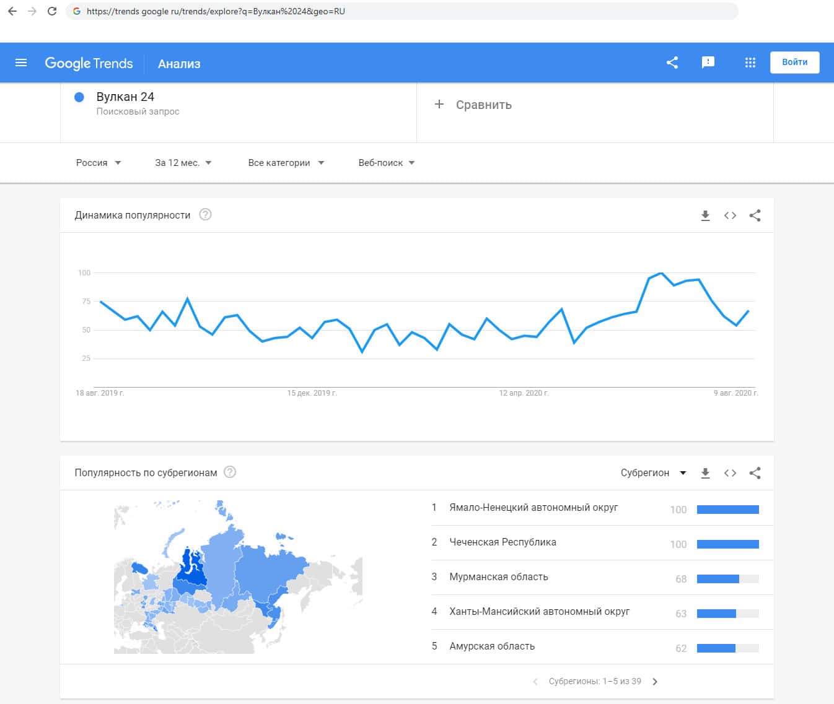Open the hamburger main menu
This screenshot has width=834, height=704.
click(21, 63)
